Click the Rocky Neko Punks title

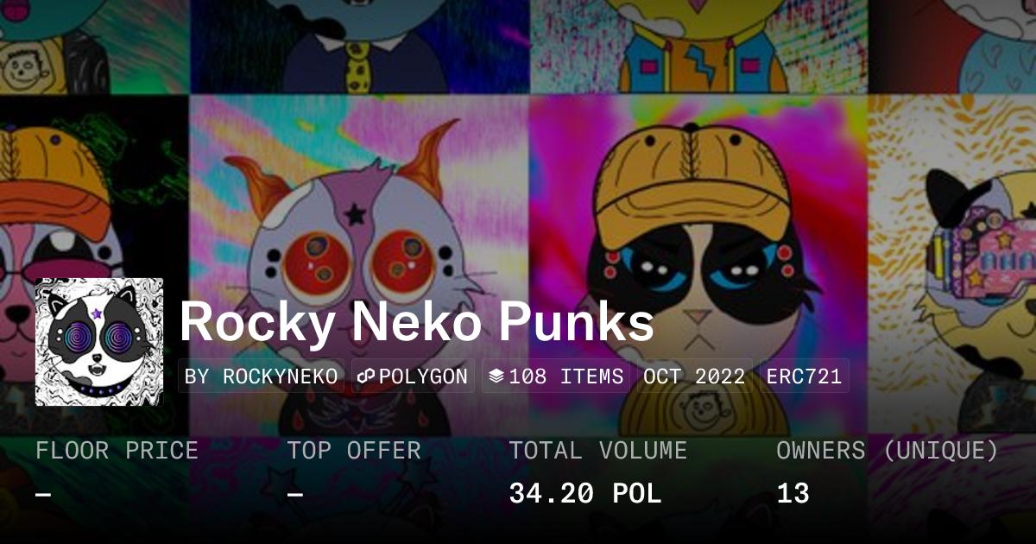tap(416, 323)
